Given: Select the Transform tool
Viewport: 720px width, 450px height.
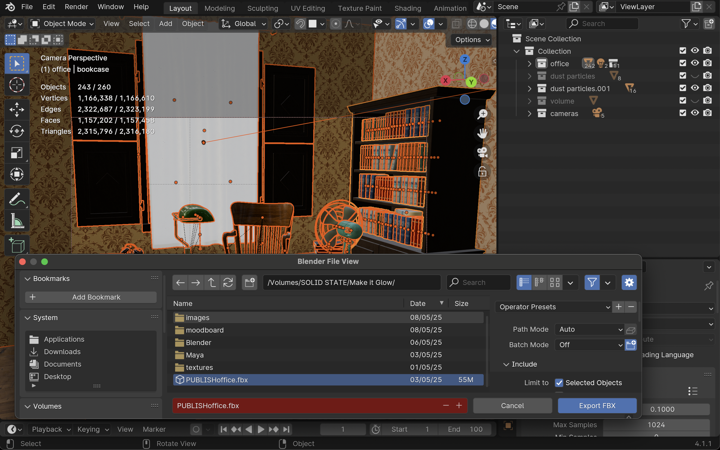Looking at the screenshot, I should pyautogui.click(x=17, y=174).
